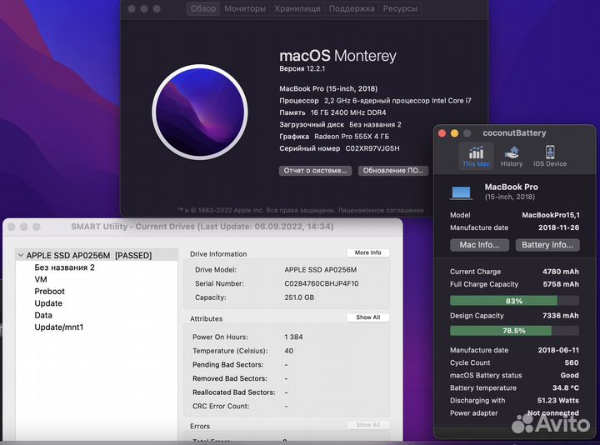Image resolution: width=600 pixels, height=445 pixels.
Task: Click the 16 ГБ 2400 MHz DDR4 memory value
Action: pyautogui.click(x=348, y=112)
